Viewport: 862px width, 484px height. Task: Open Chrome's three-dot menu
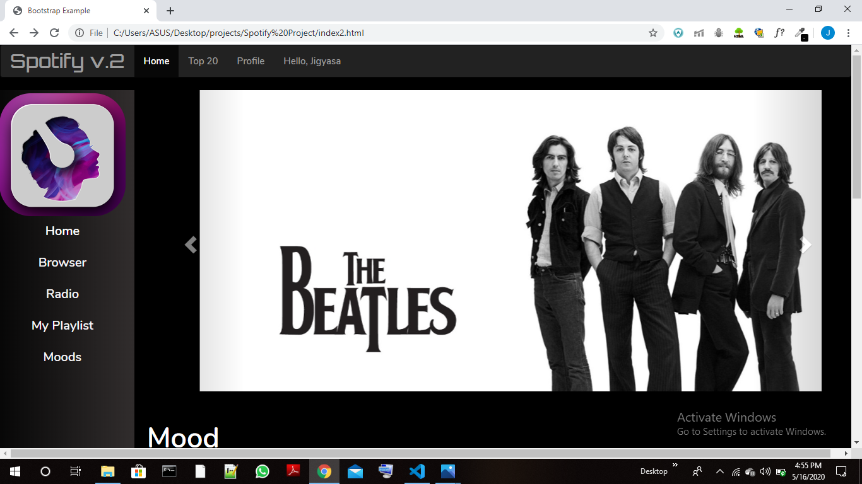click(848, 33)
